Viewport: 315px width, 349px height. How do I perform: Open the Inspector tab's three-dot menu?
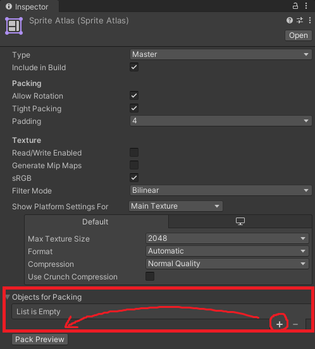[306, 6]
